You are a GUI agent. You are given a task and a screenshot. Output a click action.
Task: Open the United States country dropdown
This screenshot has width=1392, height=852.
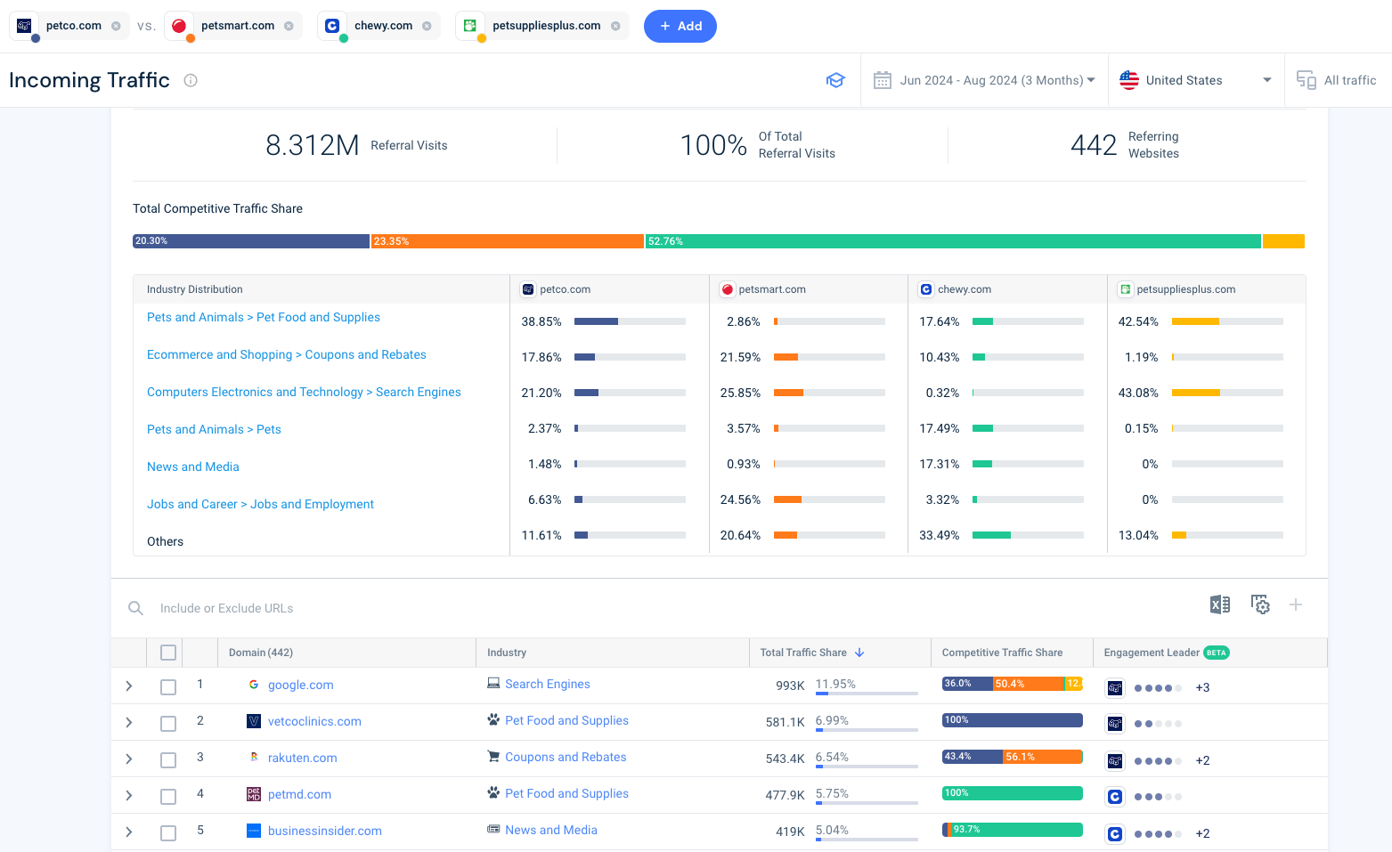click(1196, 80)
